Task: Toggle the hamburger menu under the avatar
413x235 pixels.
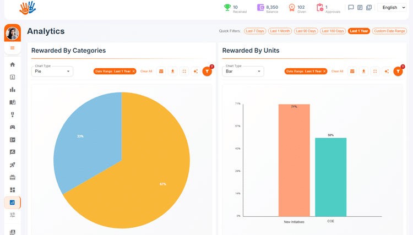Action: click(x=12, y=48)
